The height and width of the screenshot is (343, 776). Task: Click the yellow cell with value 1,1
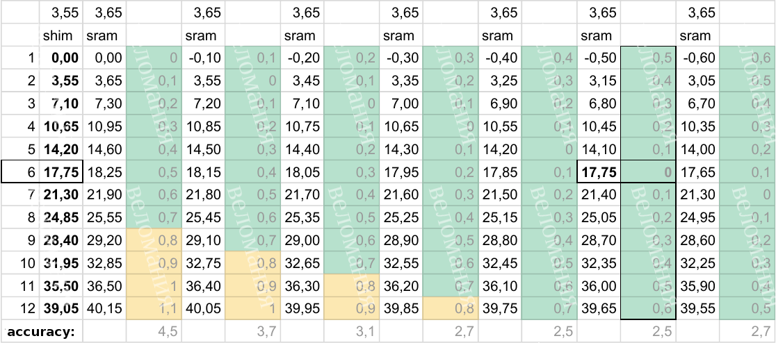click(x=154, y=308)
